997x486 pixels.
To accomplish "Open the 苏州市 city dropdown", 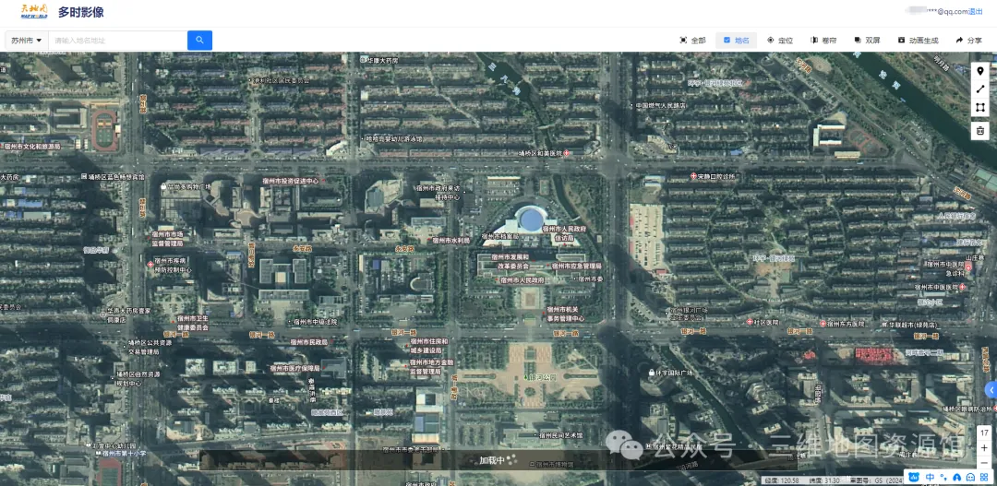I will click(x=27, y=40).
